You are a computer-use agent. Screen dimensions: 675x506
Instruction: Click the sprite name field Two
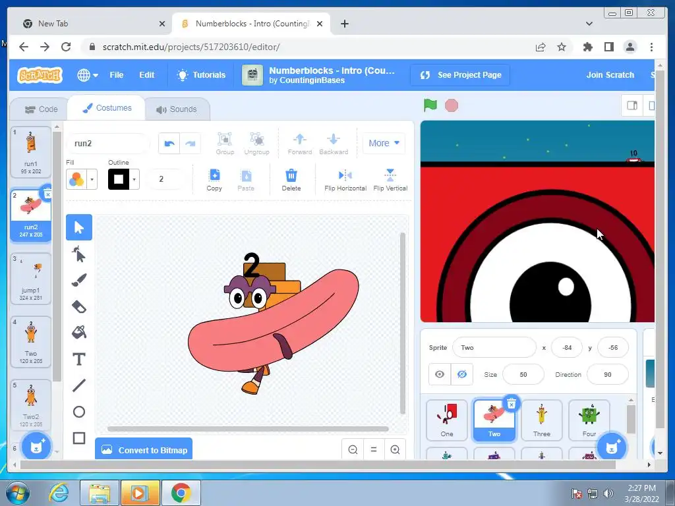click(494, 348)
